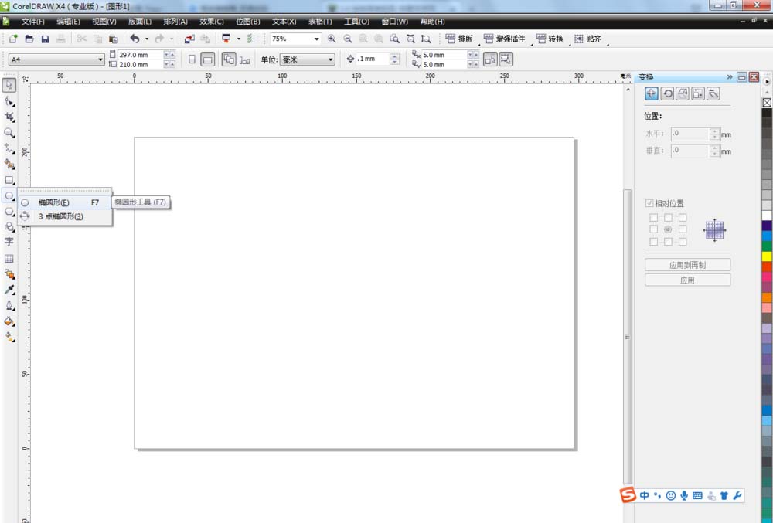The width and height of the screenshot is (773, 523).
Task: Choose 3 点椭圆形 from flyout menu
Action: 60,216
